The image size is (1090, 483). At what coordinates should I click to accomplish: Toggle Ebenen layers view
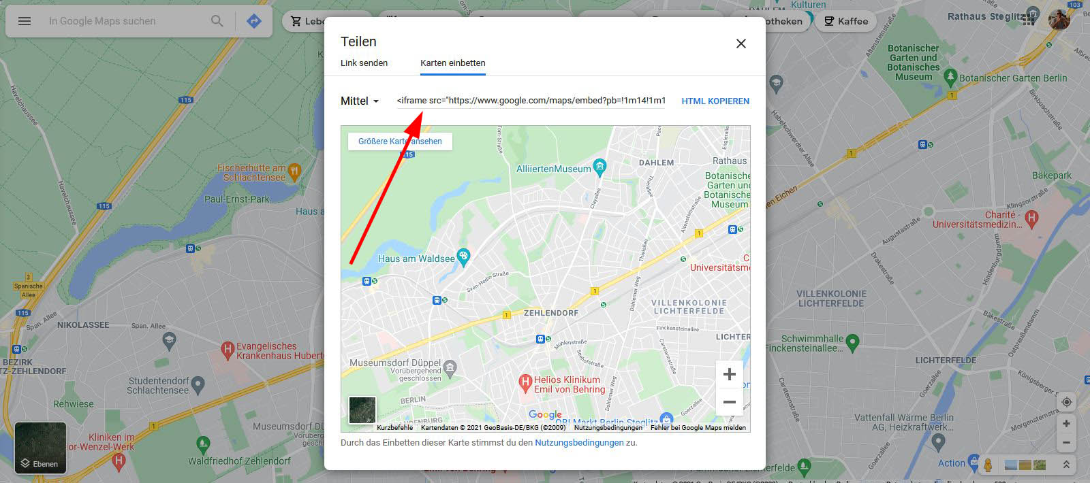(x=40, y=448)
